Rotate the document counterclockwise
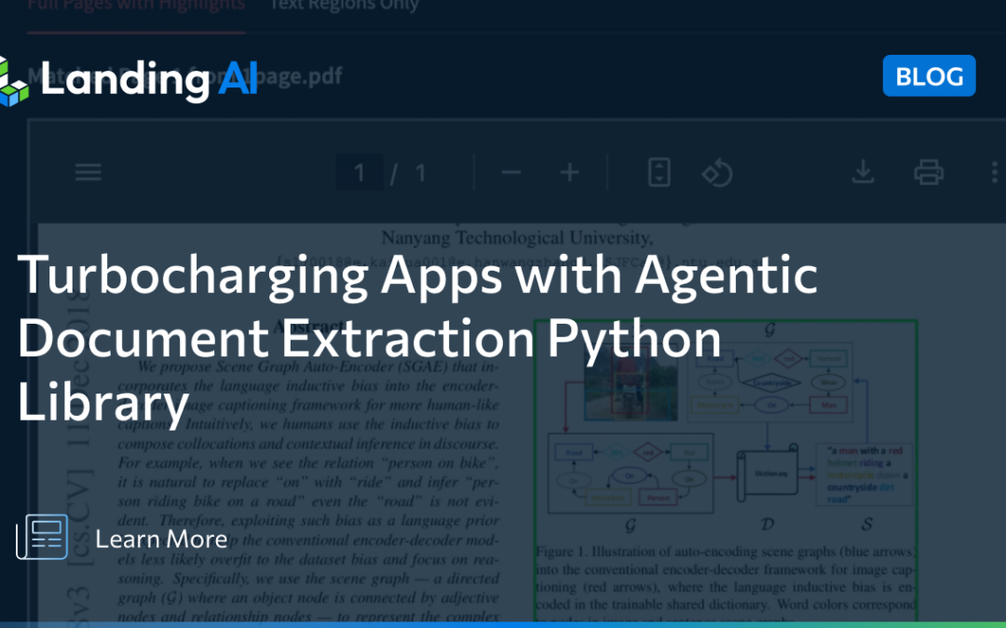This screenshot has width=1006, height=628. click(x=717, y=172)
